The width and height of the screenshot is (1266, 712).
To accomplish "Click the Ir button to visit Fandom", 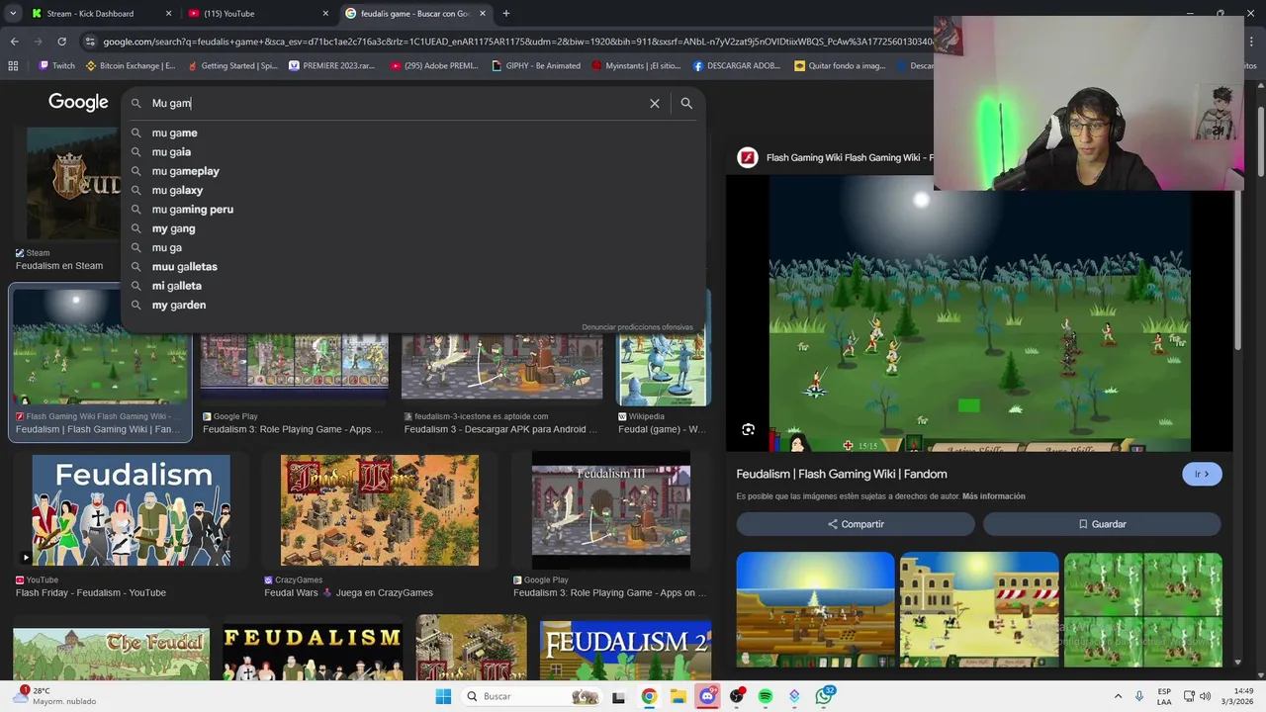I will [x=1202, y=474].
